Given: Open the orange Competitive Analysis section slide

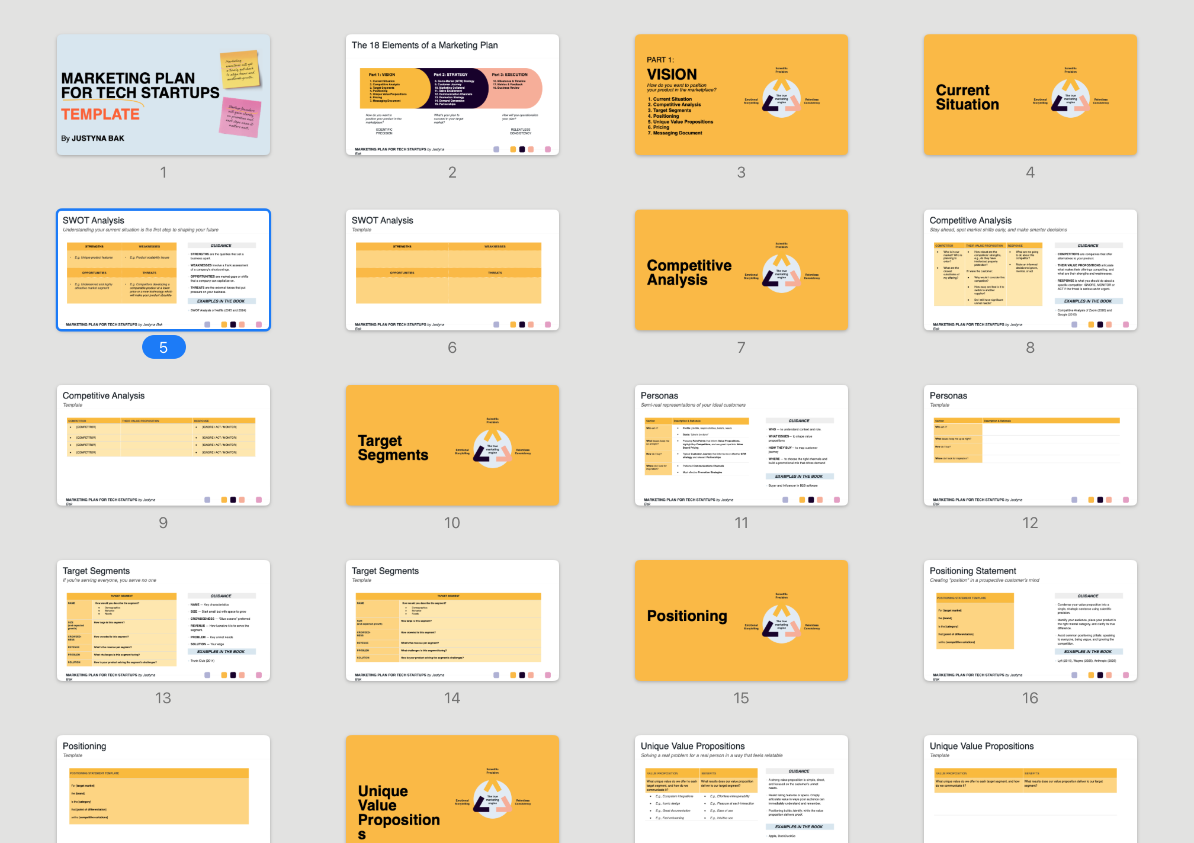Looking at the screenshot, I should tap(741, 270).
